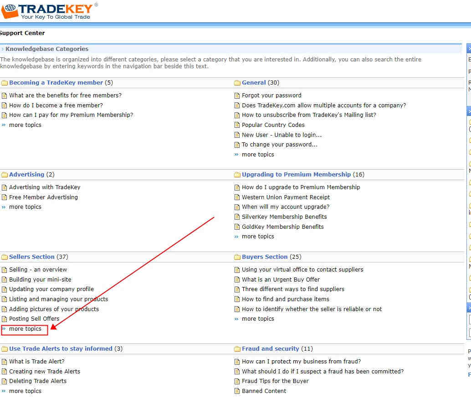The image size is (471, 398).
Task: Show more topics under Use Trade Alerts
Action: pos(25,391)
